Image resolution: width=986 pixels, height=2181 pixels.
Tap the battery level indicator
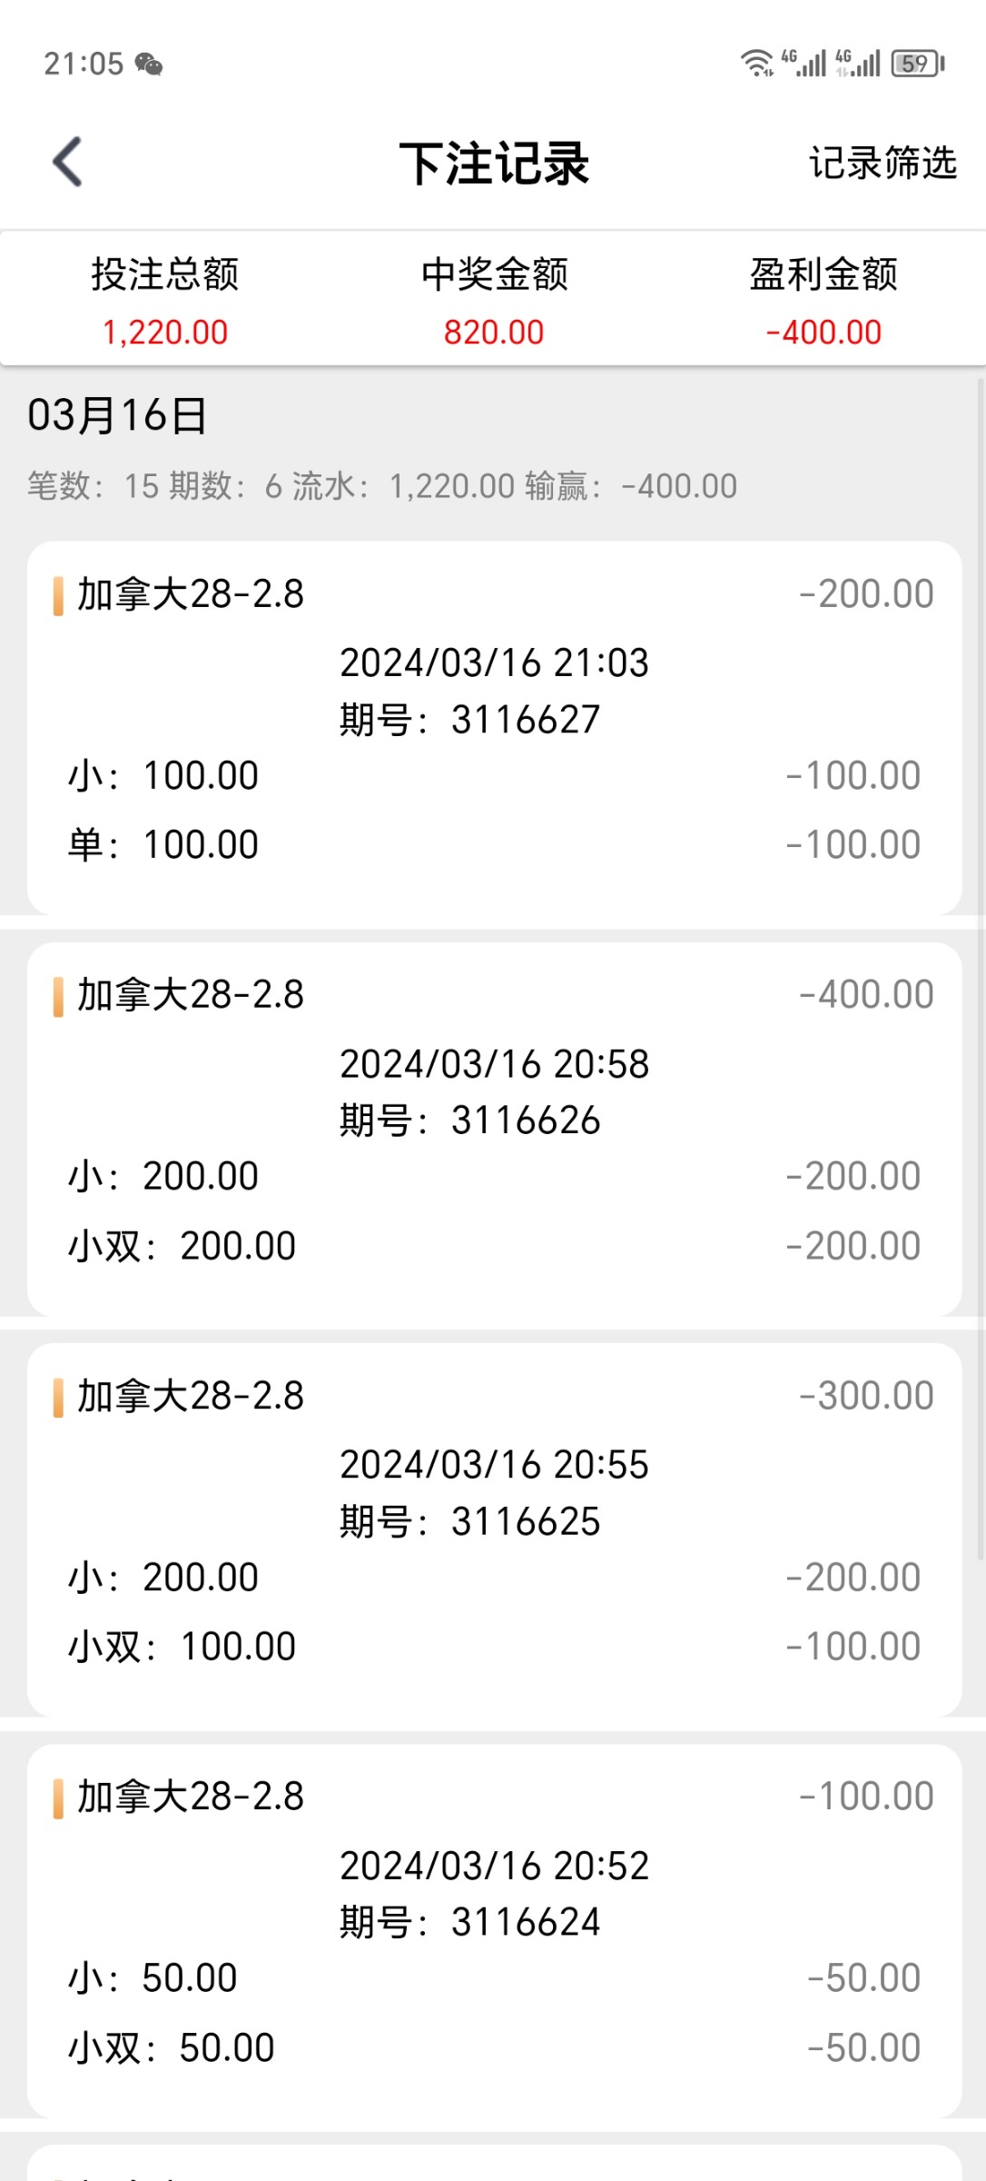pos(918,63)
